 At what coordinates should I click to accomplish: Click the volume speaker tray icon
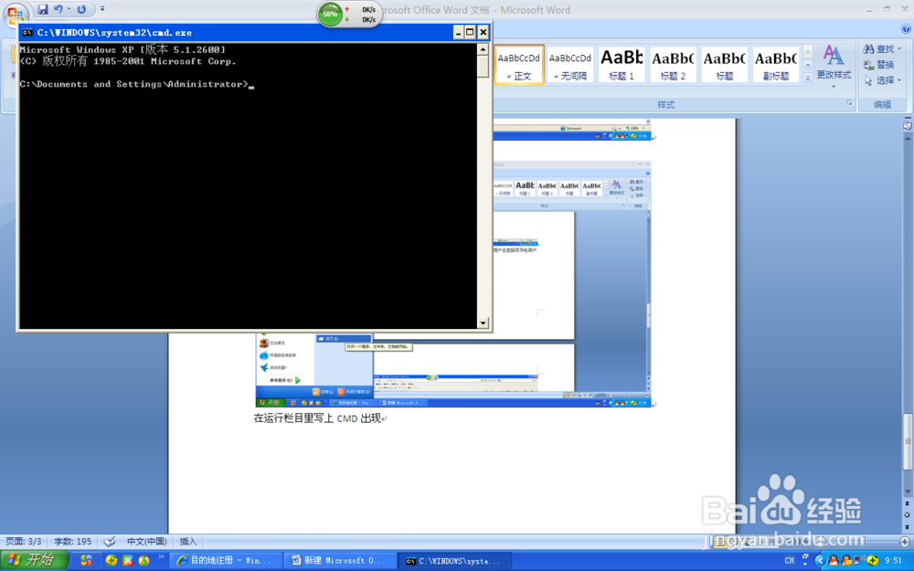click(x=859, y=561)
